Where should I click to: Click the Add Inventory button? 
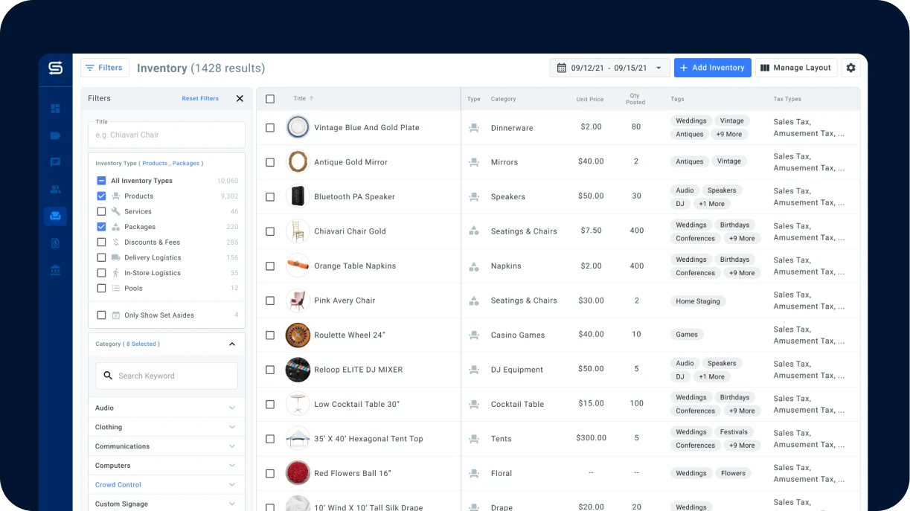[x=712, y=67]
